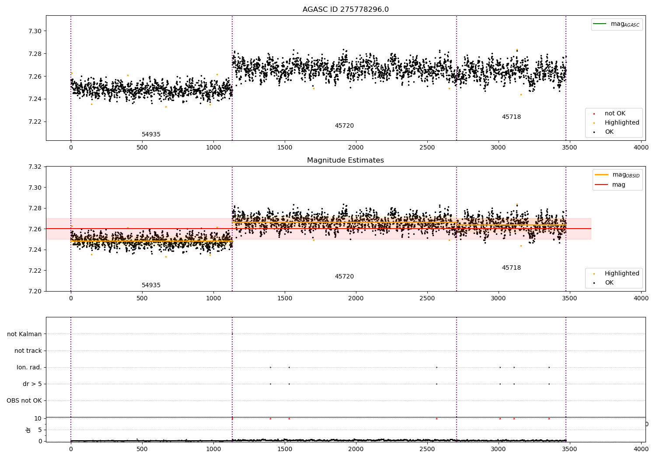Click obsid label 45720 in AGASC plot

[344, 126]
